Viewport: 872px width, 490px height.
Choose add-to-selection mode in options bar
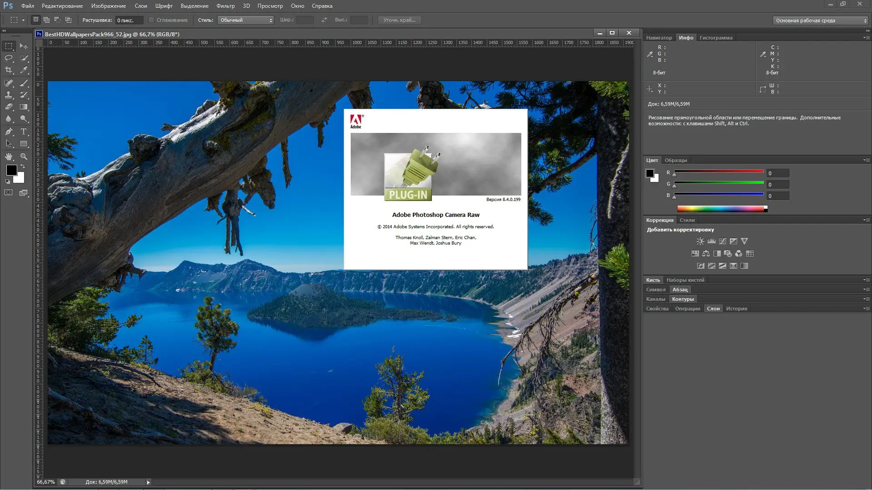pos(46,20)
